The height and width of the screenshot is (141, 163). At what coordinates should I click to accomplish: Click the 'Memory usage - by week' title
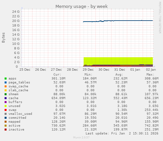click(x=82, y=7)
